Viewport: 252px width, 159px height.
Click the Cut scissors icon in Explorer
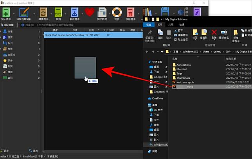click(x=178, y=31)
